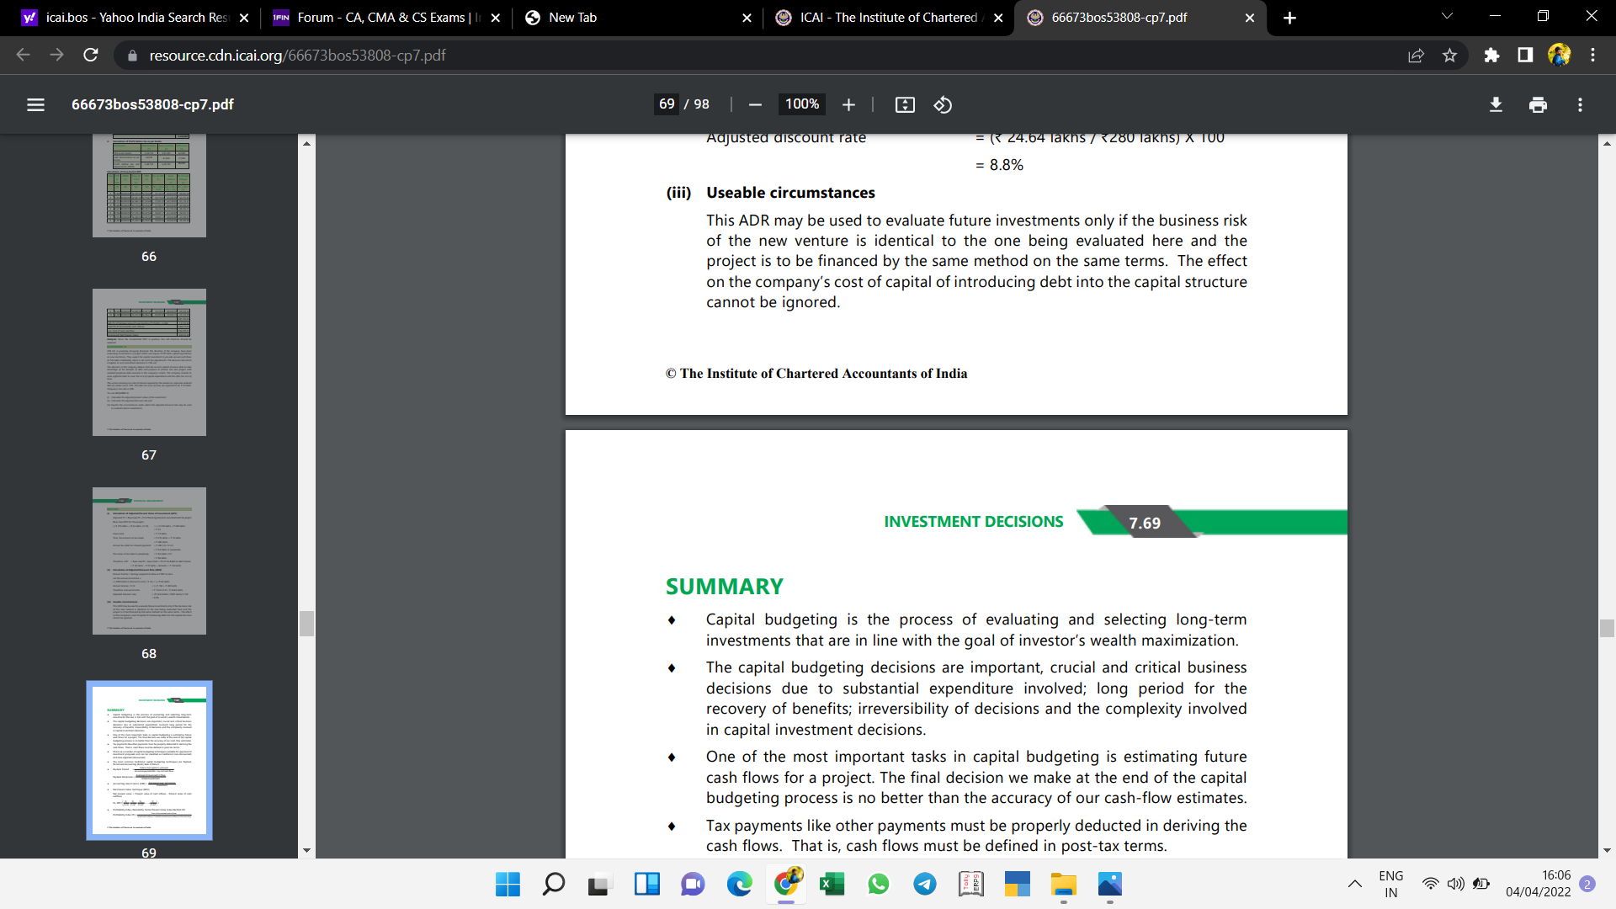This screenshot has height=909, width=1616.
Task: Open Chrome extensions puzzle icon
Action: point(1491,56)
